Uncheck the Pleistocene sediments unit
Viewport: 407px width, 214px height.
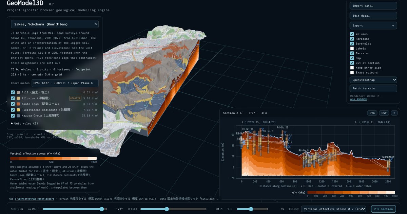(x=13, y=110)
